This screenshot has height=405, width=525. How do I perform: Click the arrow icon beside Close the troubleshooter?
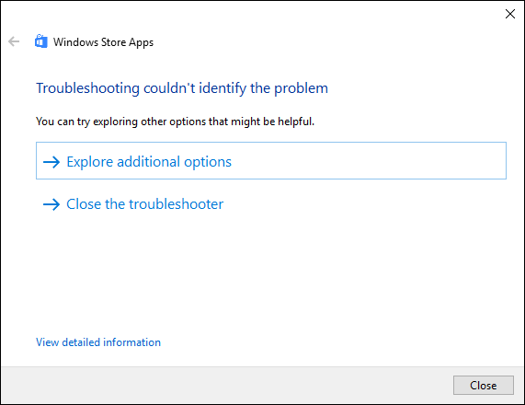pos(51,204)
